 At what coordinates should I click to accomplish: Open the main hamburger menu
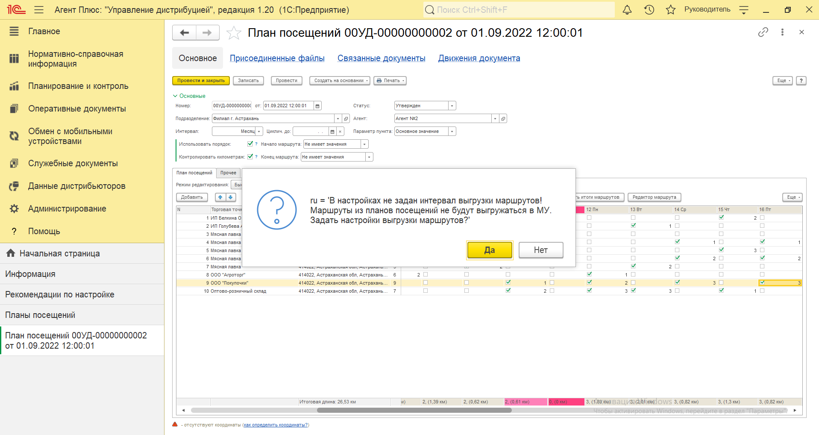pos(39,9)
